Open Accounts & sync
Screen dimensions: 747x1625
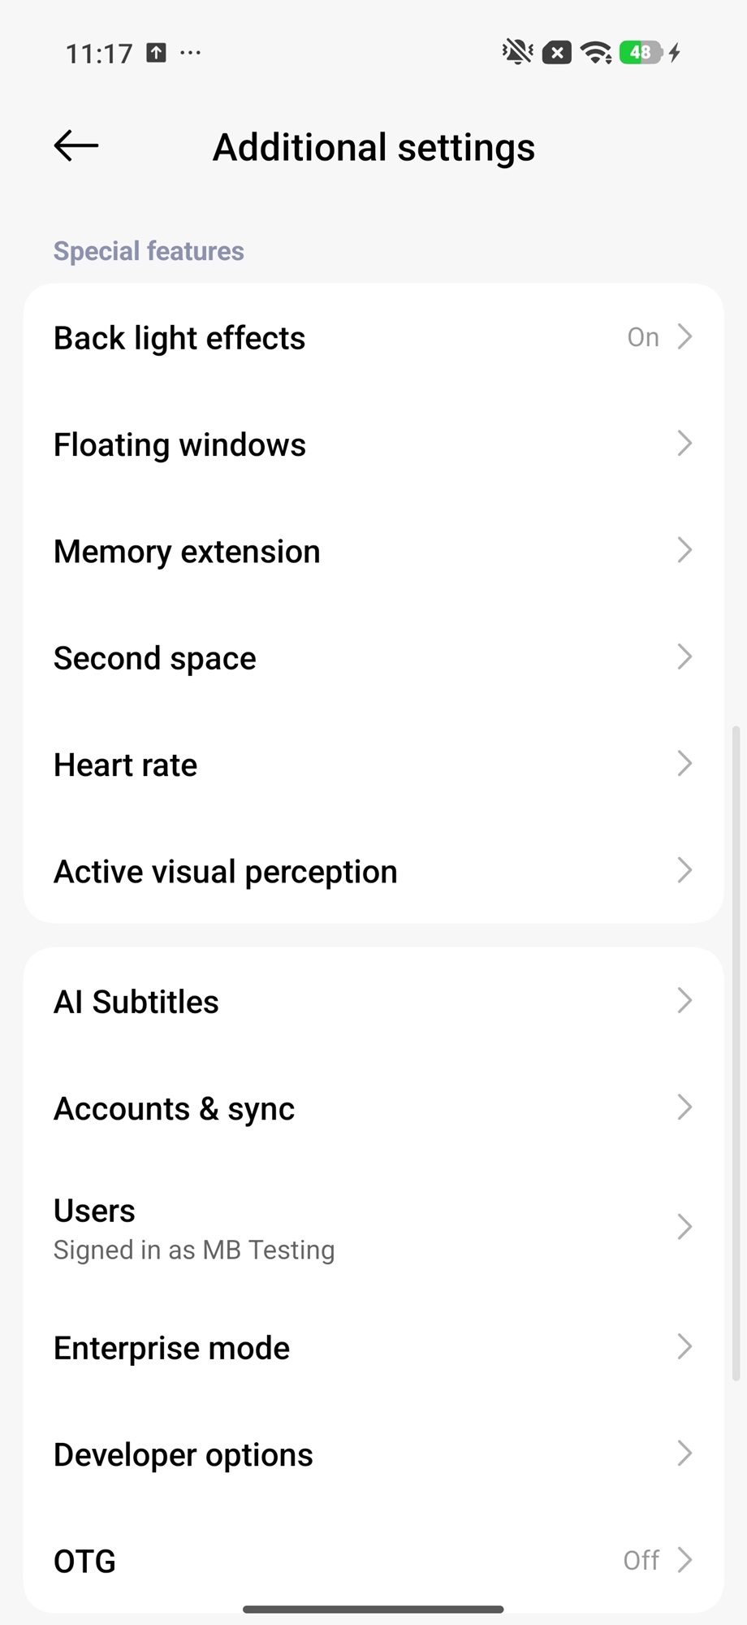click(x=373, y=1108)
